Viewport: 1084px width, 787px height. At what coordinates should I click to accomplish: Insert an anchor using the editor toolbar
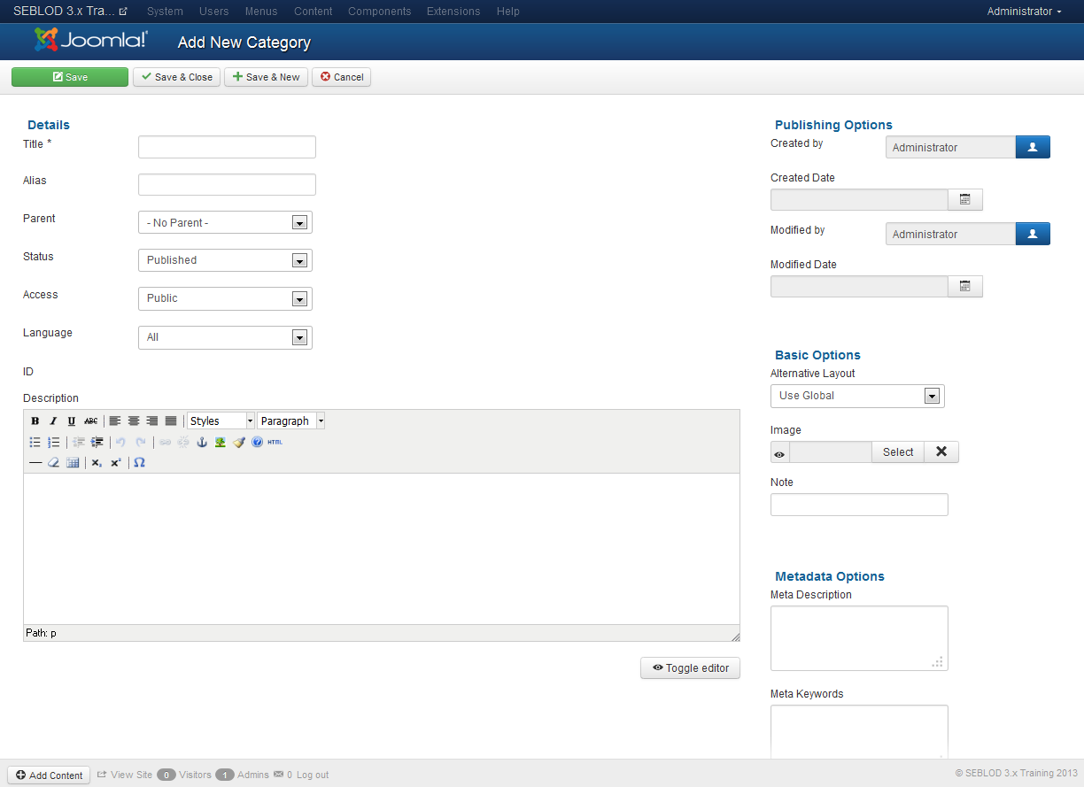pos(202,442)
